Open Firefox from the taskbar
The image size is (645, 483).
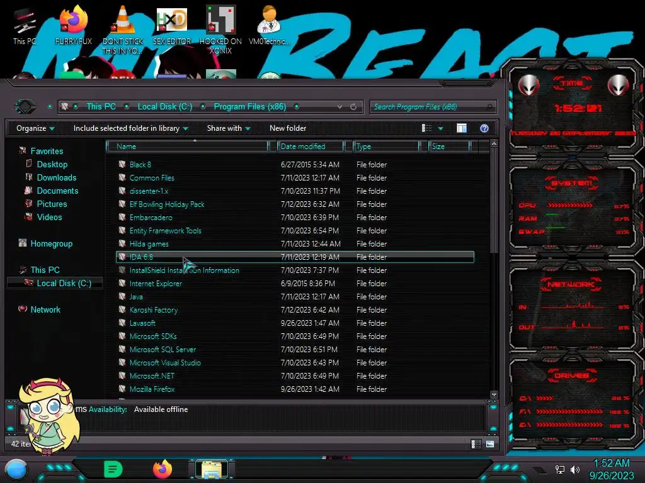click(x=163, y=469)
